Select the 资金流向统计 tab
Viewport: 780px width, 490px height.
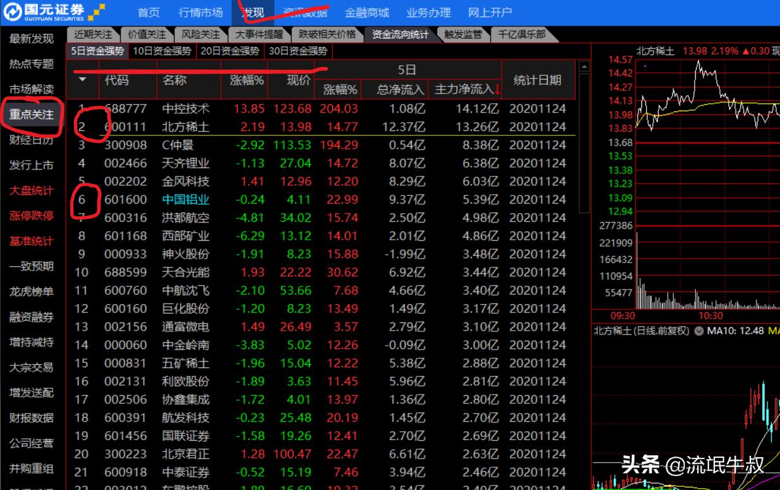pyautogui.click(x=400, y=34)
